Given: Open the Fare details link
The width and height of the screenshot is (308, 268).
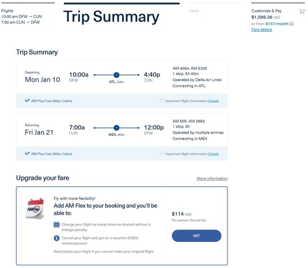Looking at the screenshot, I should point(262,30).
